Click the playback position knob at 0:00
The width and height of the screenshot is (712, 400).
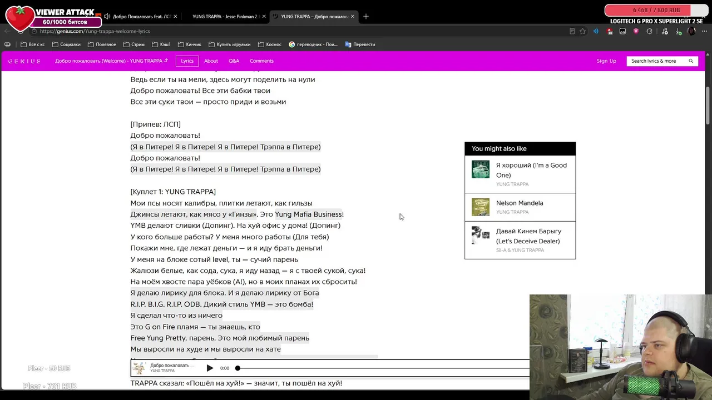point(238,368)
